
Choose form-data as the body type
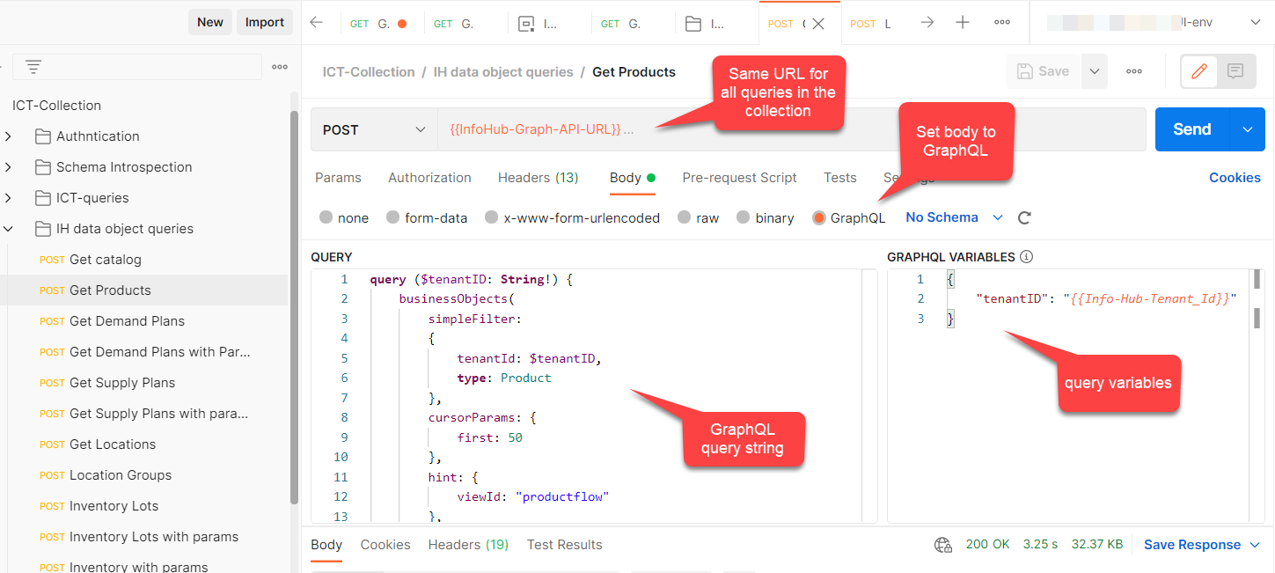[393, 217]
